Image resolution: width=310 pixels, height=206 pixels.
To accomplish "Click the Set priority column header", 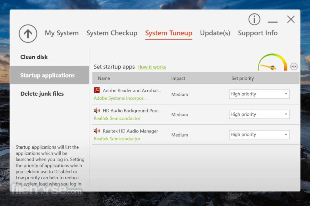I will coord(243,78).
